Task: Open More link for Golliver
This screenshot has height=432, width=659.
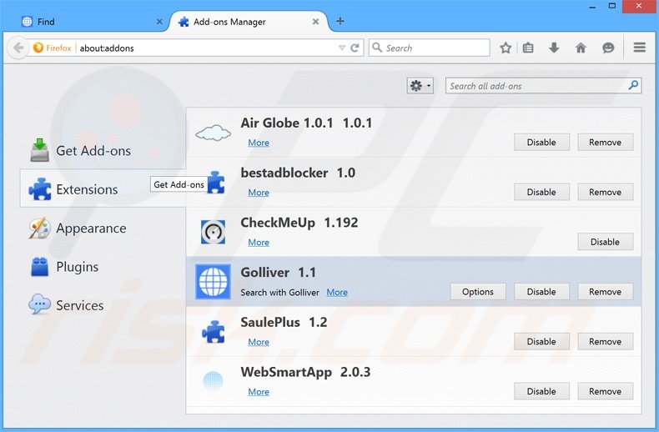Action: (x=337, y=292)
